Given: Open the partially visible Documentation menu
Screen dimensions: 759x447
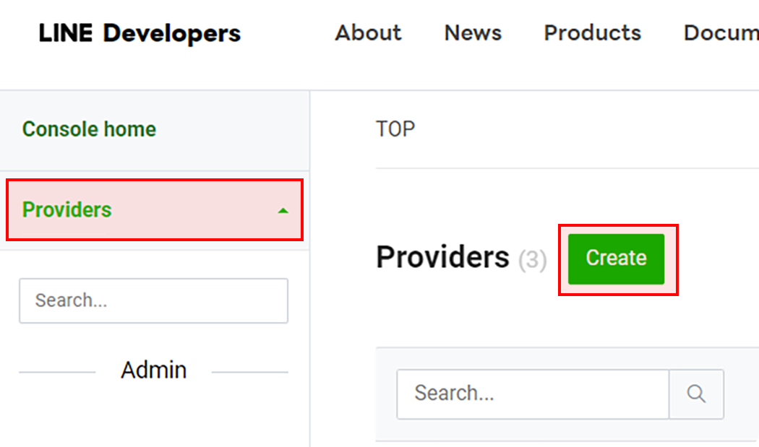Looking at the screenshot, I should (720, 33).
